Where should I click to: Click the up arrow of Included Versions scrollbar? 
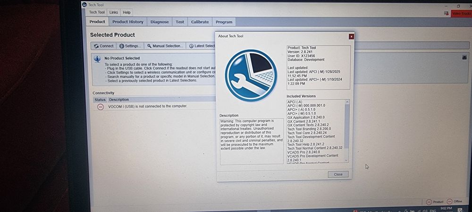click(347, 102)
